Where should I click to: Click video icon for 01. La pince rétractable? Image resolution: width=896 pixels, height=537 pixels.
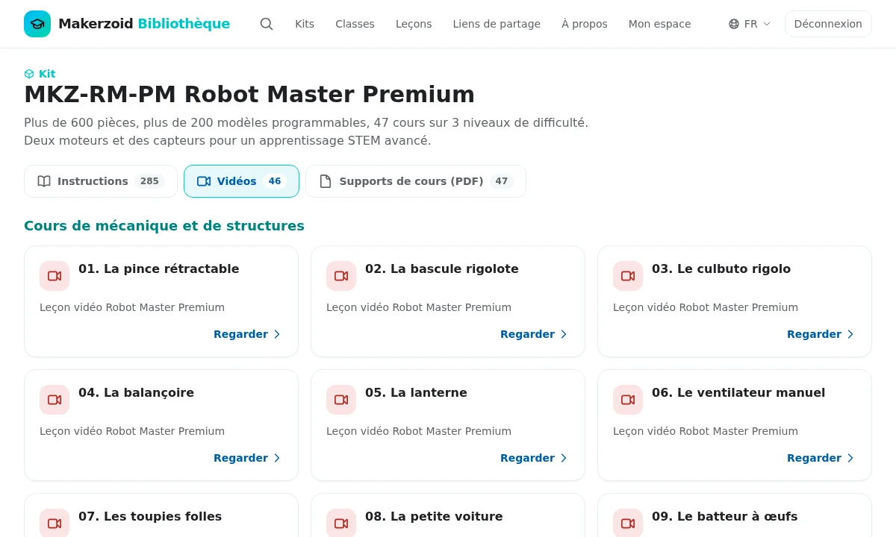pyautogui.click(x=55, y=276)
